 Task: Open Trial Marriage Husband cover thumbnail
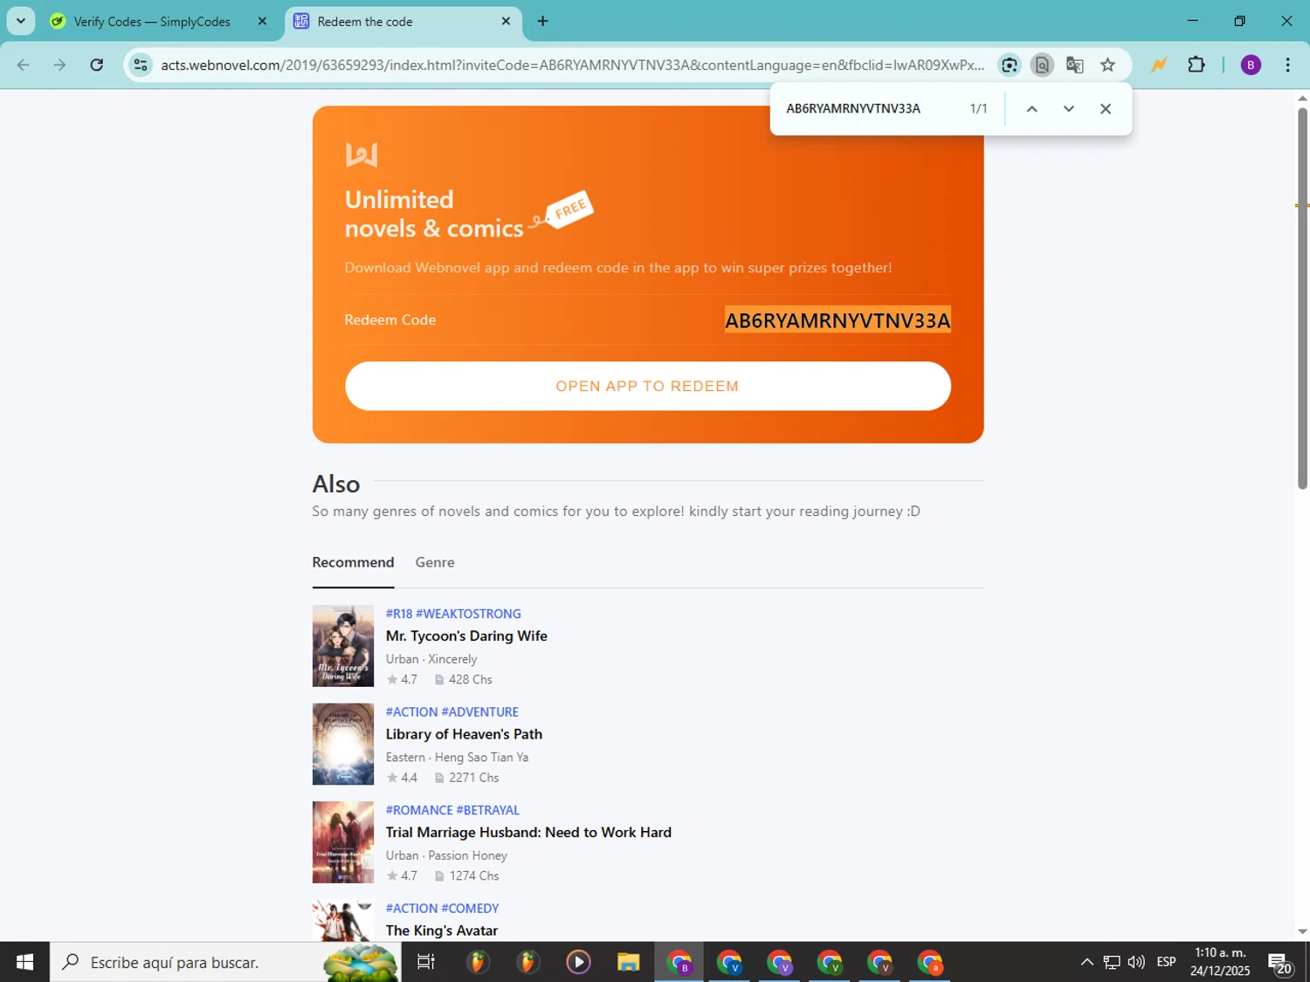[343, 842]
